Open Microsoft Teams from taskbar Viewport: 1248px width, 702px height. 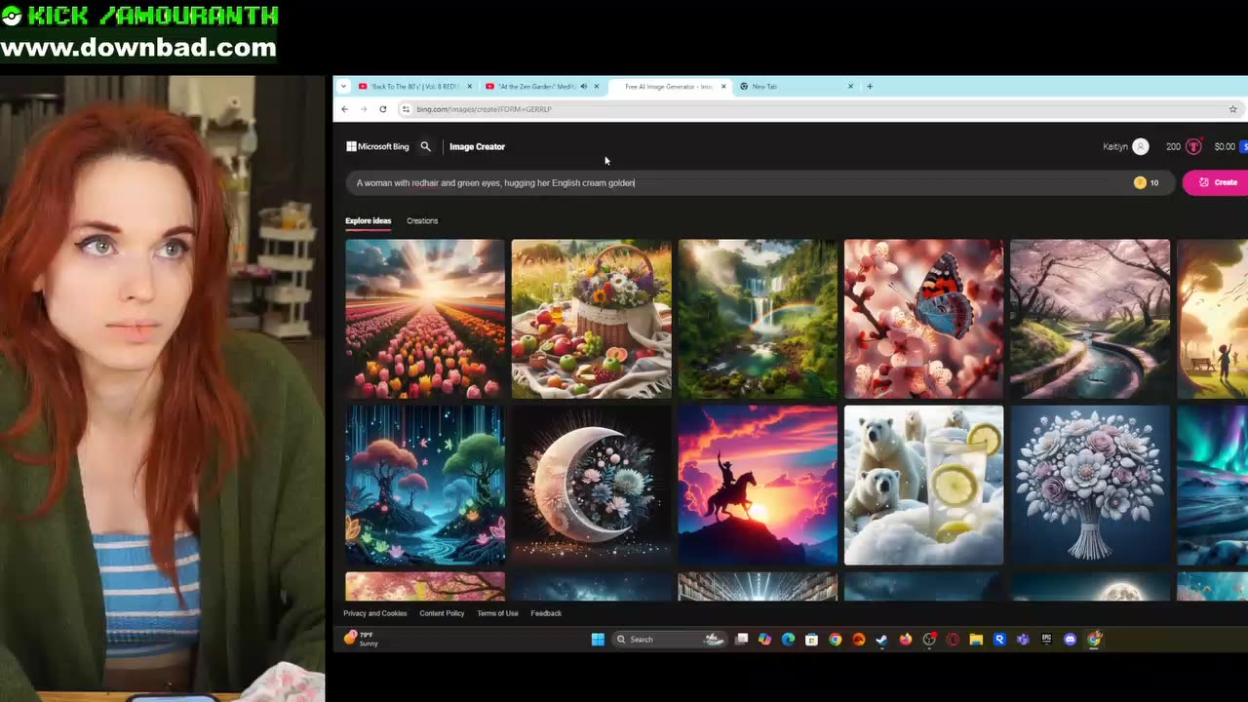pos(1023,640)
